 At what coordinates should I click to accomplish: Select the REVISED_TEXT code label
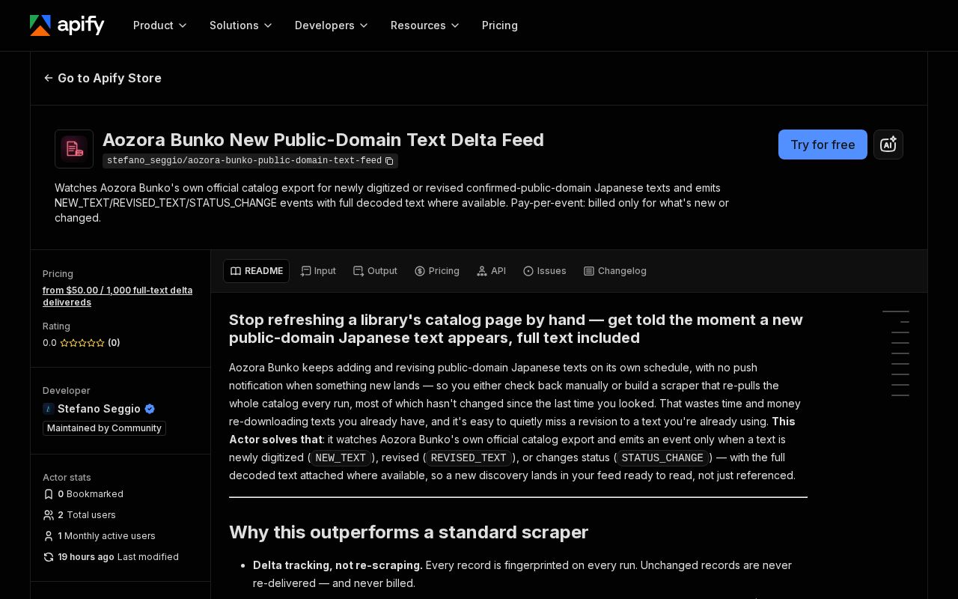point(469,458)
